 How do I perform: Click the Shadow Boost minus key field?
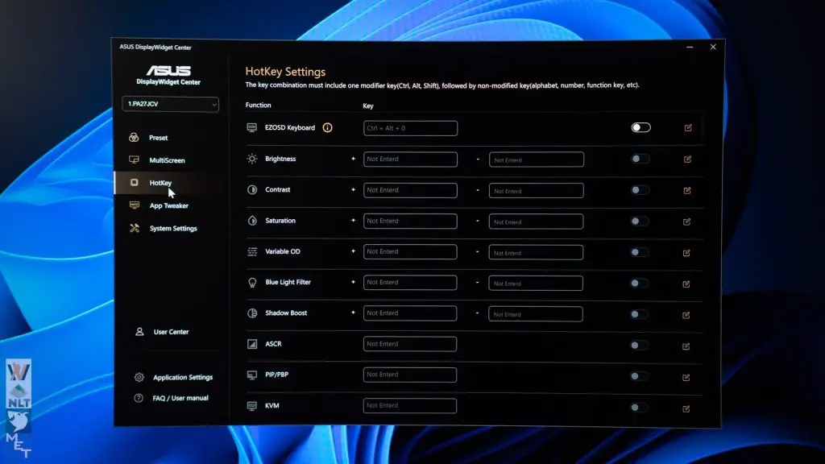(536, 314)
